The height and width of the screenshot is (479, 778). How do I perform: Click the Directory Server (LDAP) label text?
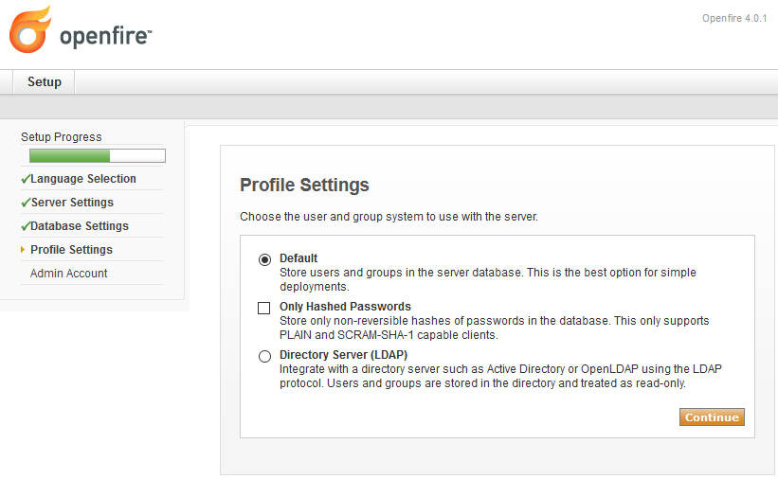343,355
